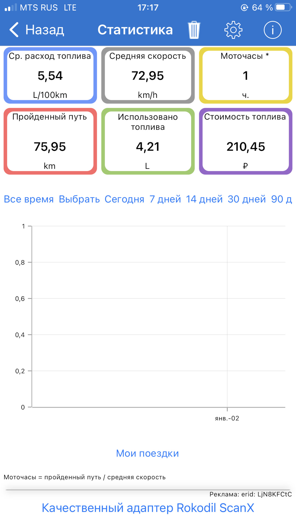Viewport: 296px width, 526px height.
Task: Tap the purple Стоимость топлива card
Action: pyautogui.click(x=246, y=141)
